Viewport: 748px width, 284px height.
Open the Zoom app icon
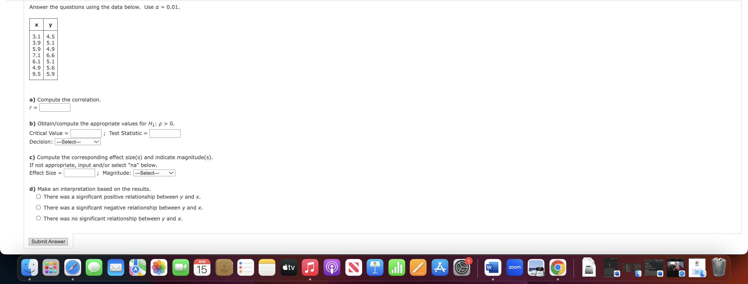pyautogui.click(x=515, y=267)
